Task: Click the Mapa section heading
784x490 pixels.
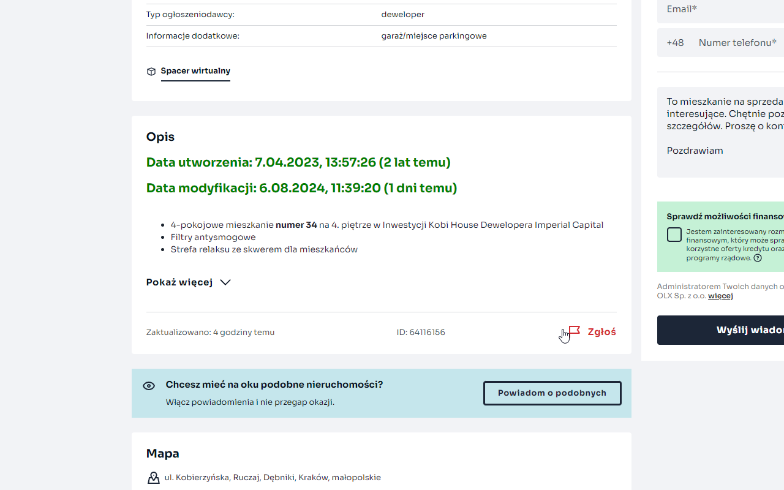Action: (x=162, y=454)
